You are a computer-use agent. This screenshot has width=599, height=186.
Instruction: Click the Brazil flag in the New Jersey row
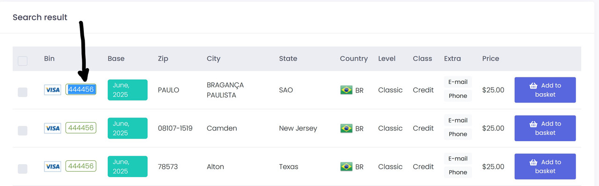click(x=346, y=128)
